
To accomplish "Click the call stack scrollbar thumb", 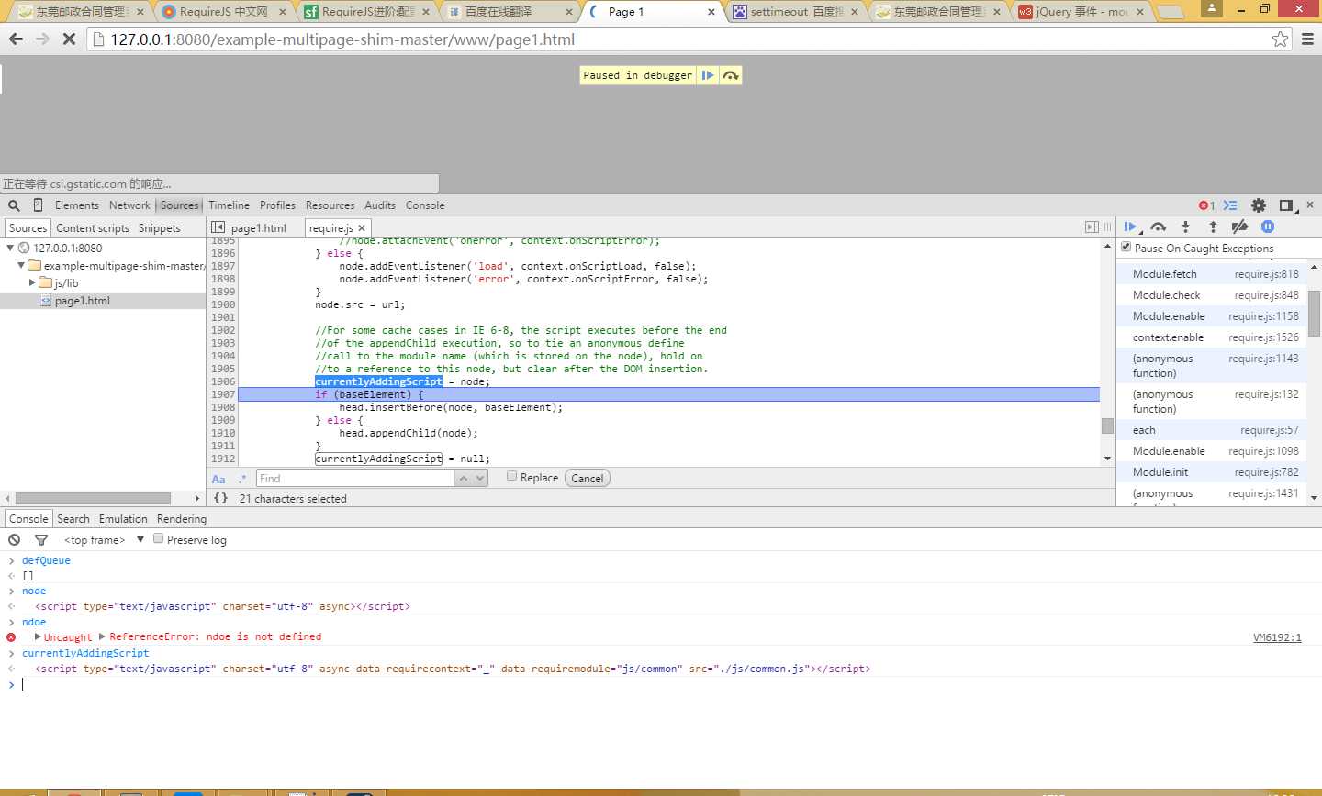I will point(1315,314).
